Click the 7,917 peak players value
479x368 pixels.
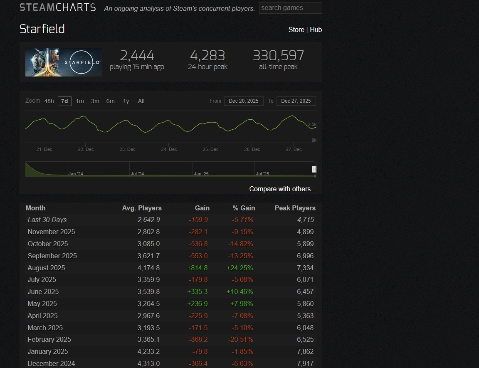[x=305, y=364]
